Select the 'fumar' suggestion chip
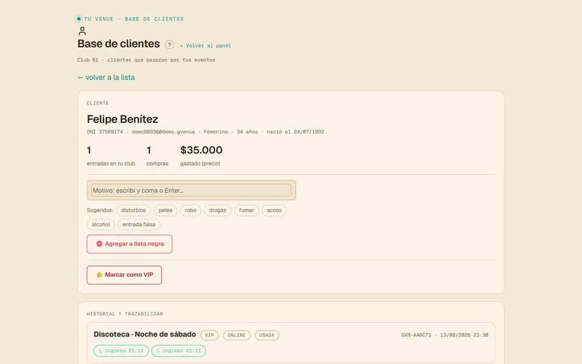This screenshot has height=364, width=582. [247, 211]
